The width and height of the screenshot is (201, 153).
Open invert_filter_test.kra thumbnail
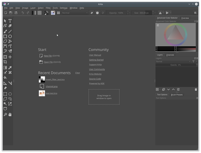42,80
